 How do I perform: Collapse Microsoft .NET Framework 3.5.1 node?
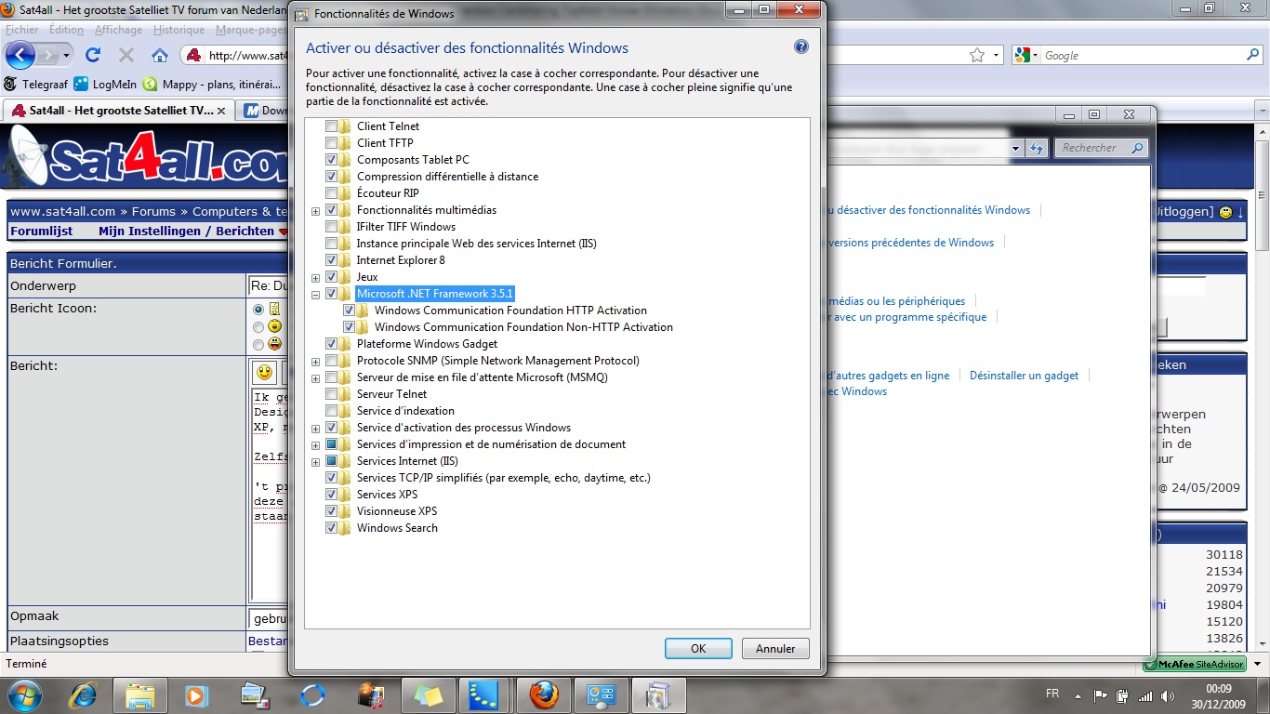point(316,295)
